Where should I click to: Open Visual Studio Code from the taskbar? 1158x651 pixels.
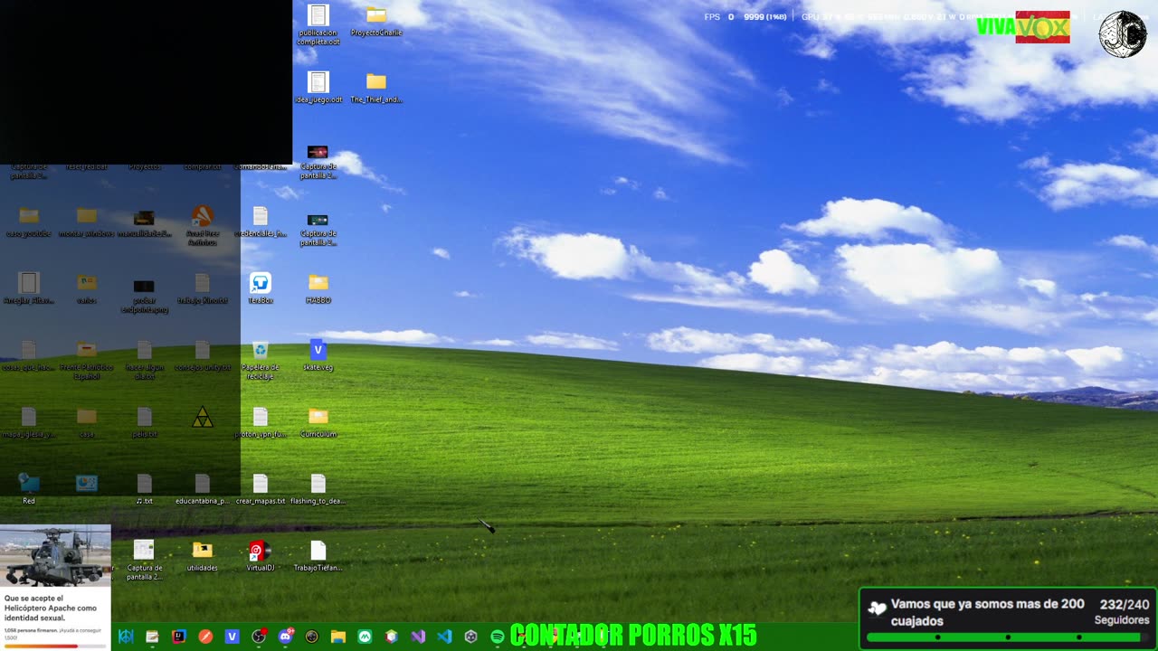tap(444, 637)
